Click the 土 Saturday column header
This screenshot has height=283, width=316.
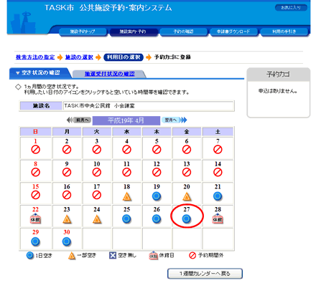[x=218, y=132]
